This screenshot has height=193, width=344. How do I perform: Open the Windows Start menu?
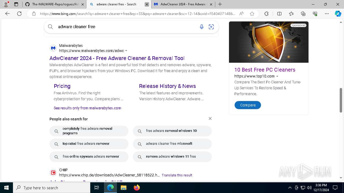click(x=6, y=188)
